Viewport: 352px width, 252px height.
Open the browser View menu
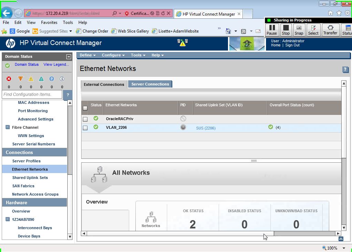click(x=31, y=22)
